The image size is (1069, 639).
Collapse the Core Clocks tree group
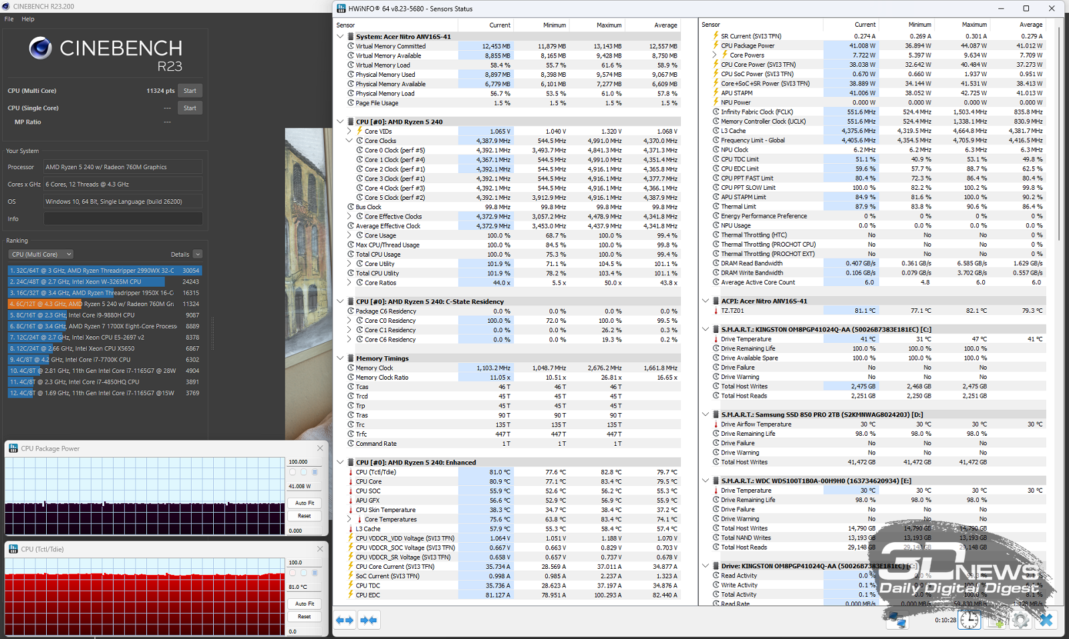pos(349,141)
